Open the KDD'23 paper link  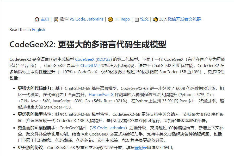click(x=104, y=59)
